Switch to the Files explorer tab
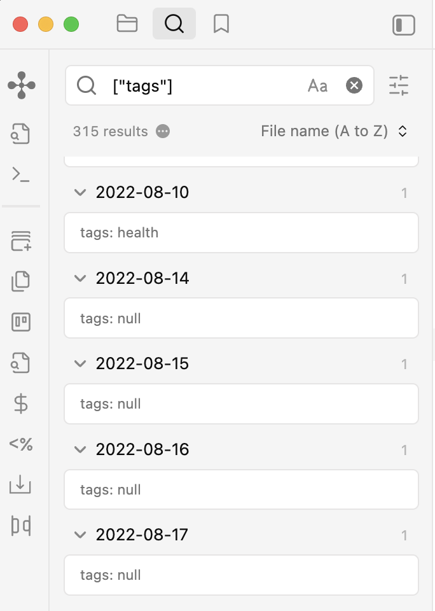Image resolution: width=435 pixels, height=611 pixels. [127, 24]
